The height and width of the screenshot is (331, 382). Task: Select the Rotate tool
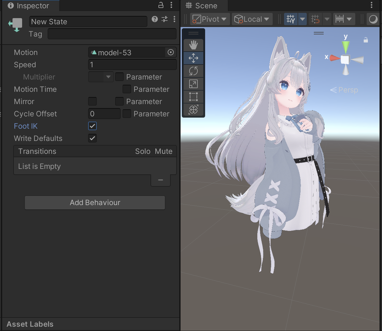pyautogui.click(x=193, y=71)
